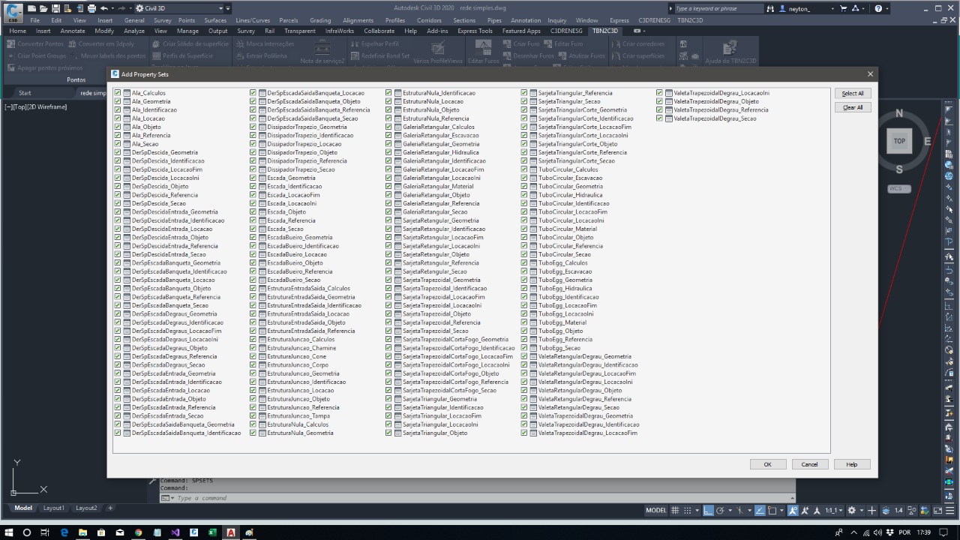Expand the Help icon dropdown arrow
Image resolution: width=960 pixels, height=540 pixels.
point(886,8)
